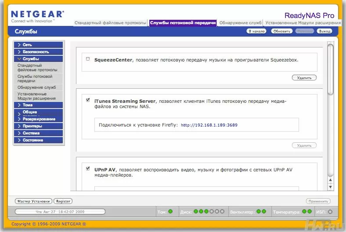The image size is (346, 232).
Task: Enable the SqueezeCenter checkbox
Action: [88, 59]
